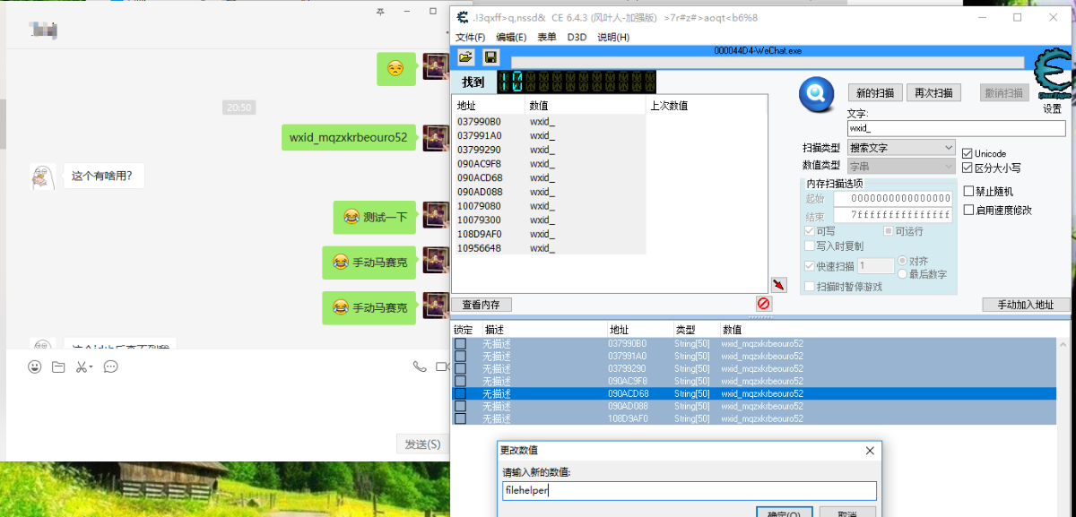The image size is (1076, 517).
Task: Click 发送(S) button in WeChat
Action: (422, 444)
